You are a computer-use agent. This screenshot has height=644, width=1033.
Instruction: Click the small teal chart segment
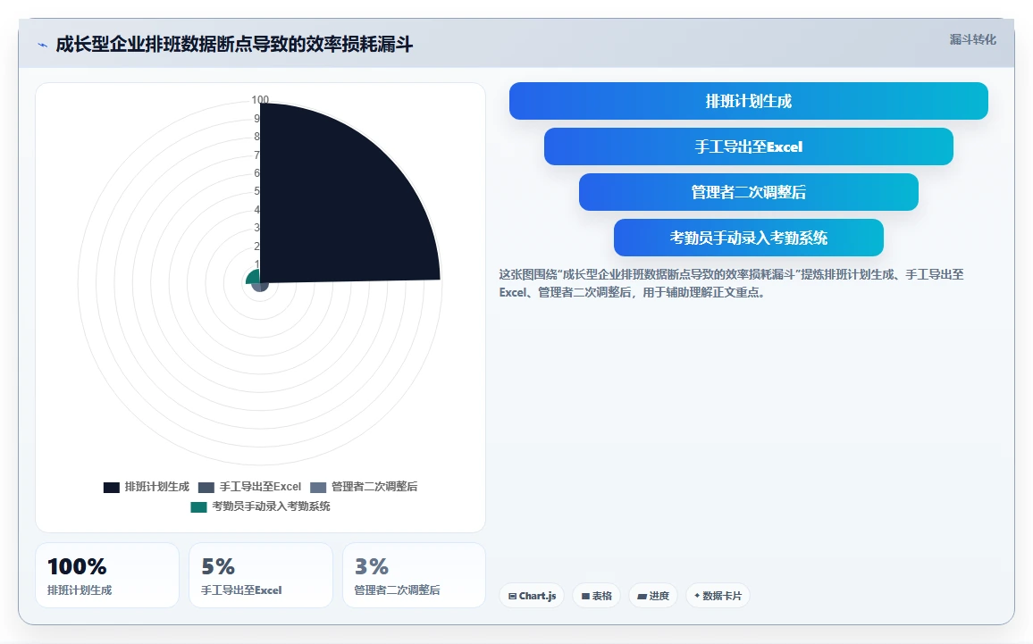point(255,279)
